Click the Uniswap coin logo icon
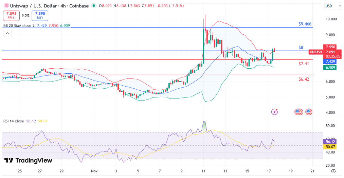Image resolution: width=344 pixels, height=178 pixels. 5,6
